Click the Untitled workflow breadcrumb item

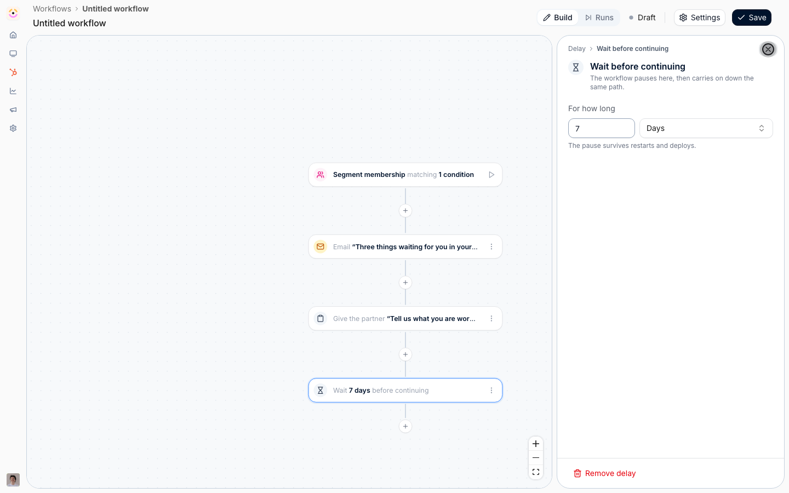pos(116,9)
